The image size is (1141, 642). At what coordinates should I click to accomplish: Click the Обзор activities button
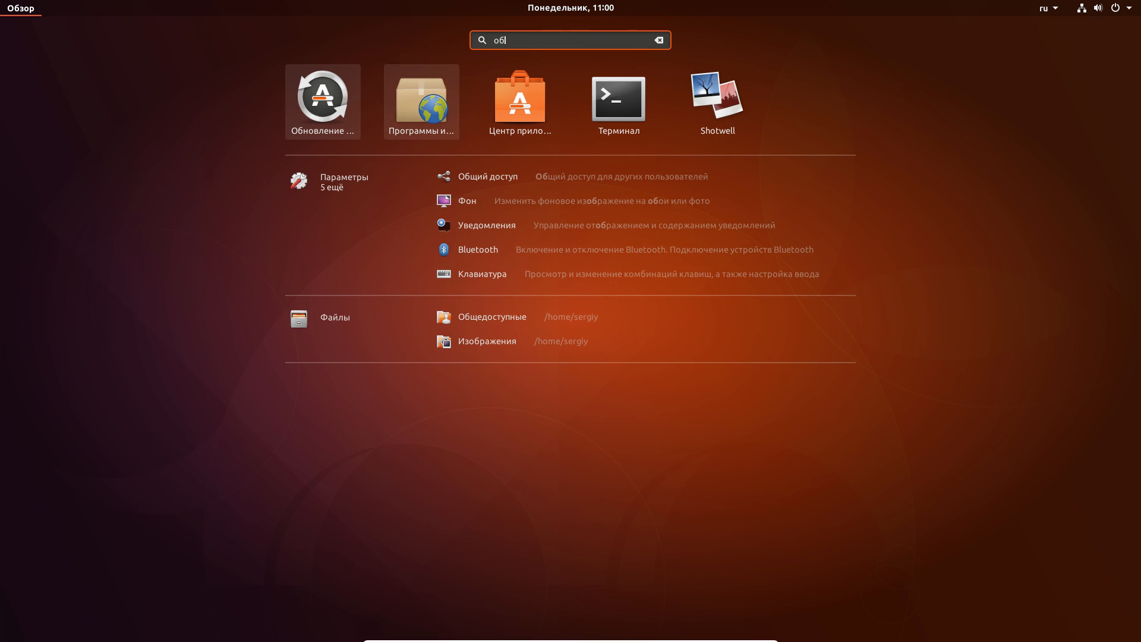pyautogui.click(x=21, y=8)
